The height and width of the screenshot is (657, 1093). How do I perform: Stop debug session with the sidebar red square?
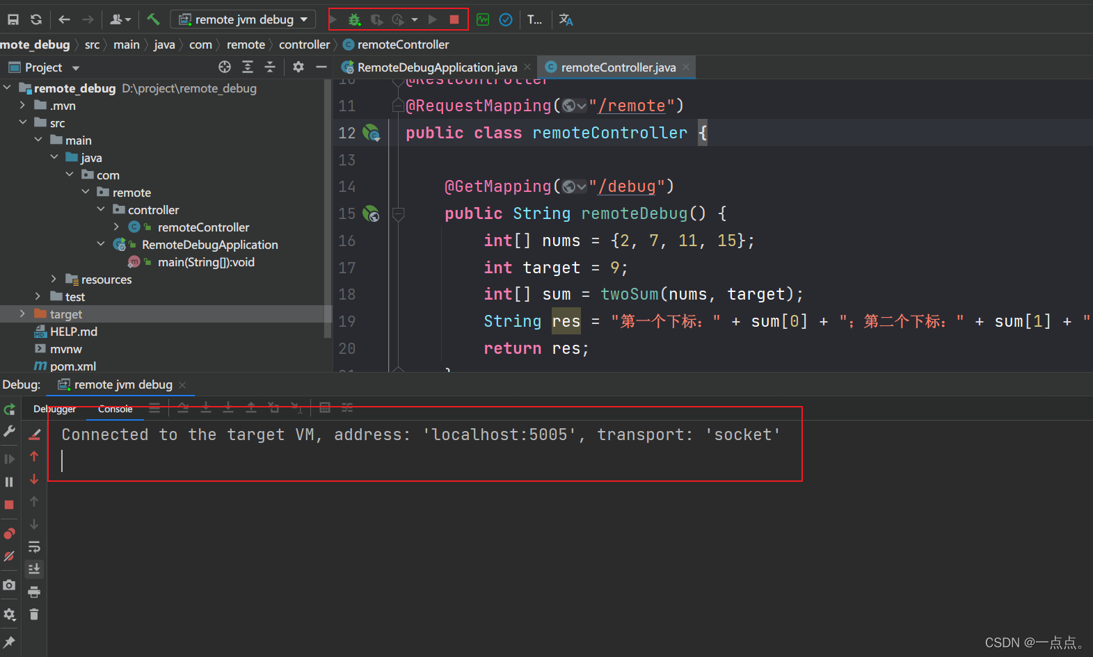coord(9,505)
